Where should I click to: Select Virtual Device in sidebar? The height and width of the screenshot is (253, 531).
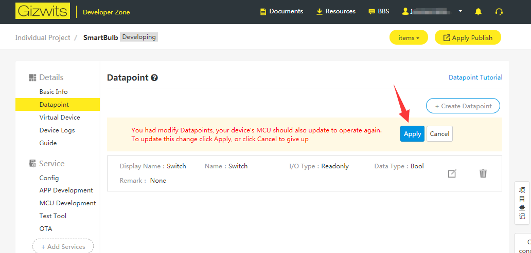(60, 118)
